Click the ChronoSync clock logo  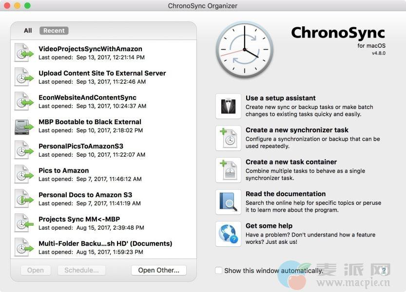point(245,50)
